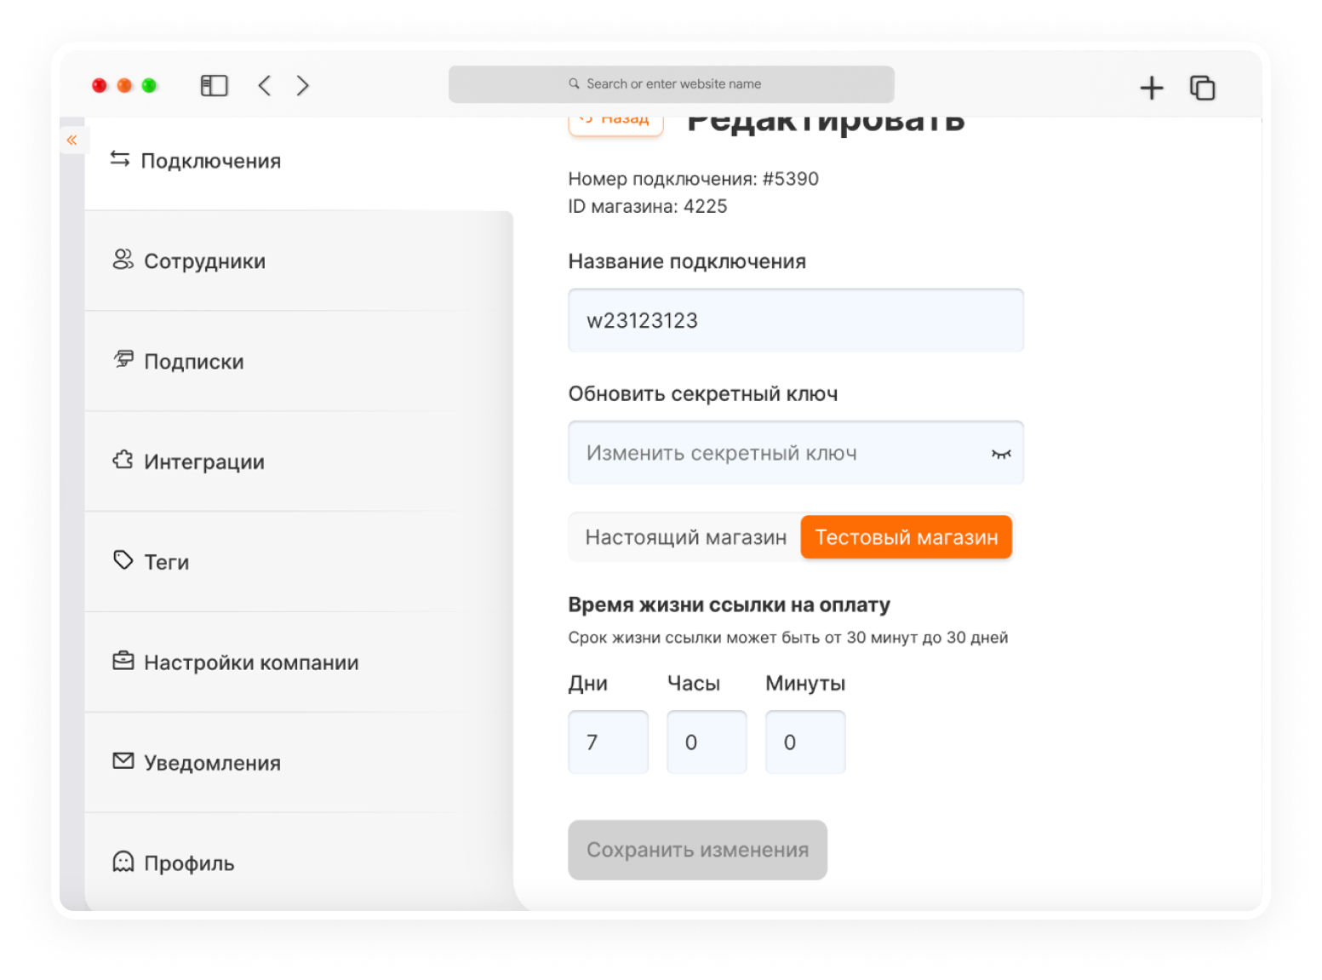Open new tab with plus icon

coord(1151,88)
